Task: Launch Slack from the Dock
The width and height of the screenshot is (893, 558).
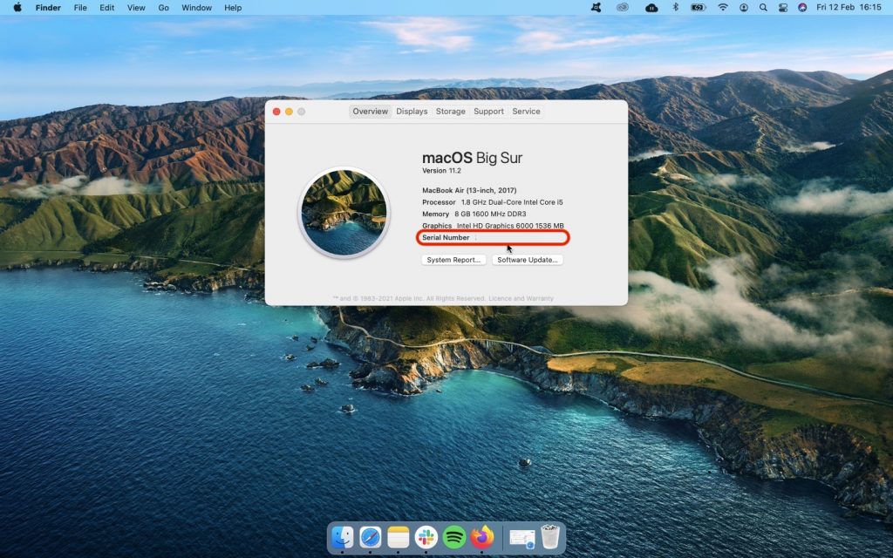Action: (425, 538)
